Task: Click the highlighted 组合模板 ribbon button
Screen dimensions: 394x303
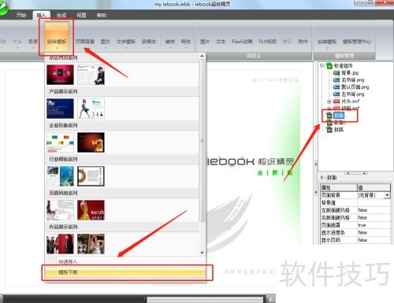Action: tap(57, 37)
